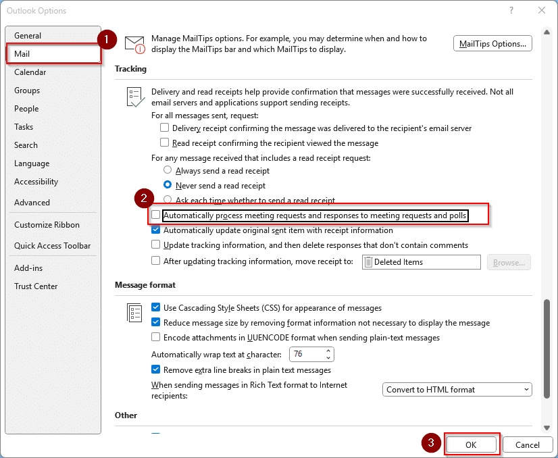Click the scrollbar down arrow
Screen dimensions: 558x458
(x=547, y=428)
